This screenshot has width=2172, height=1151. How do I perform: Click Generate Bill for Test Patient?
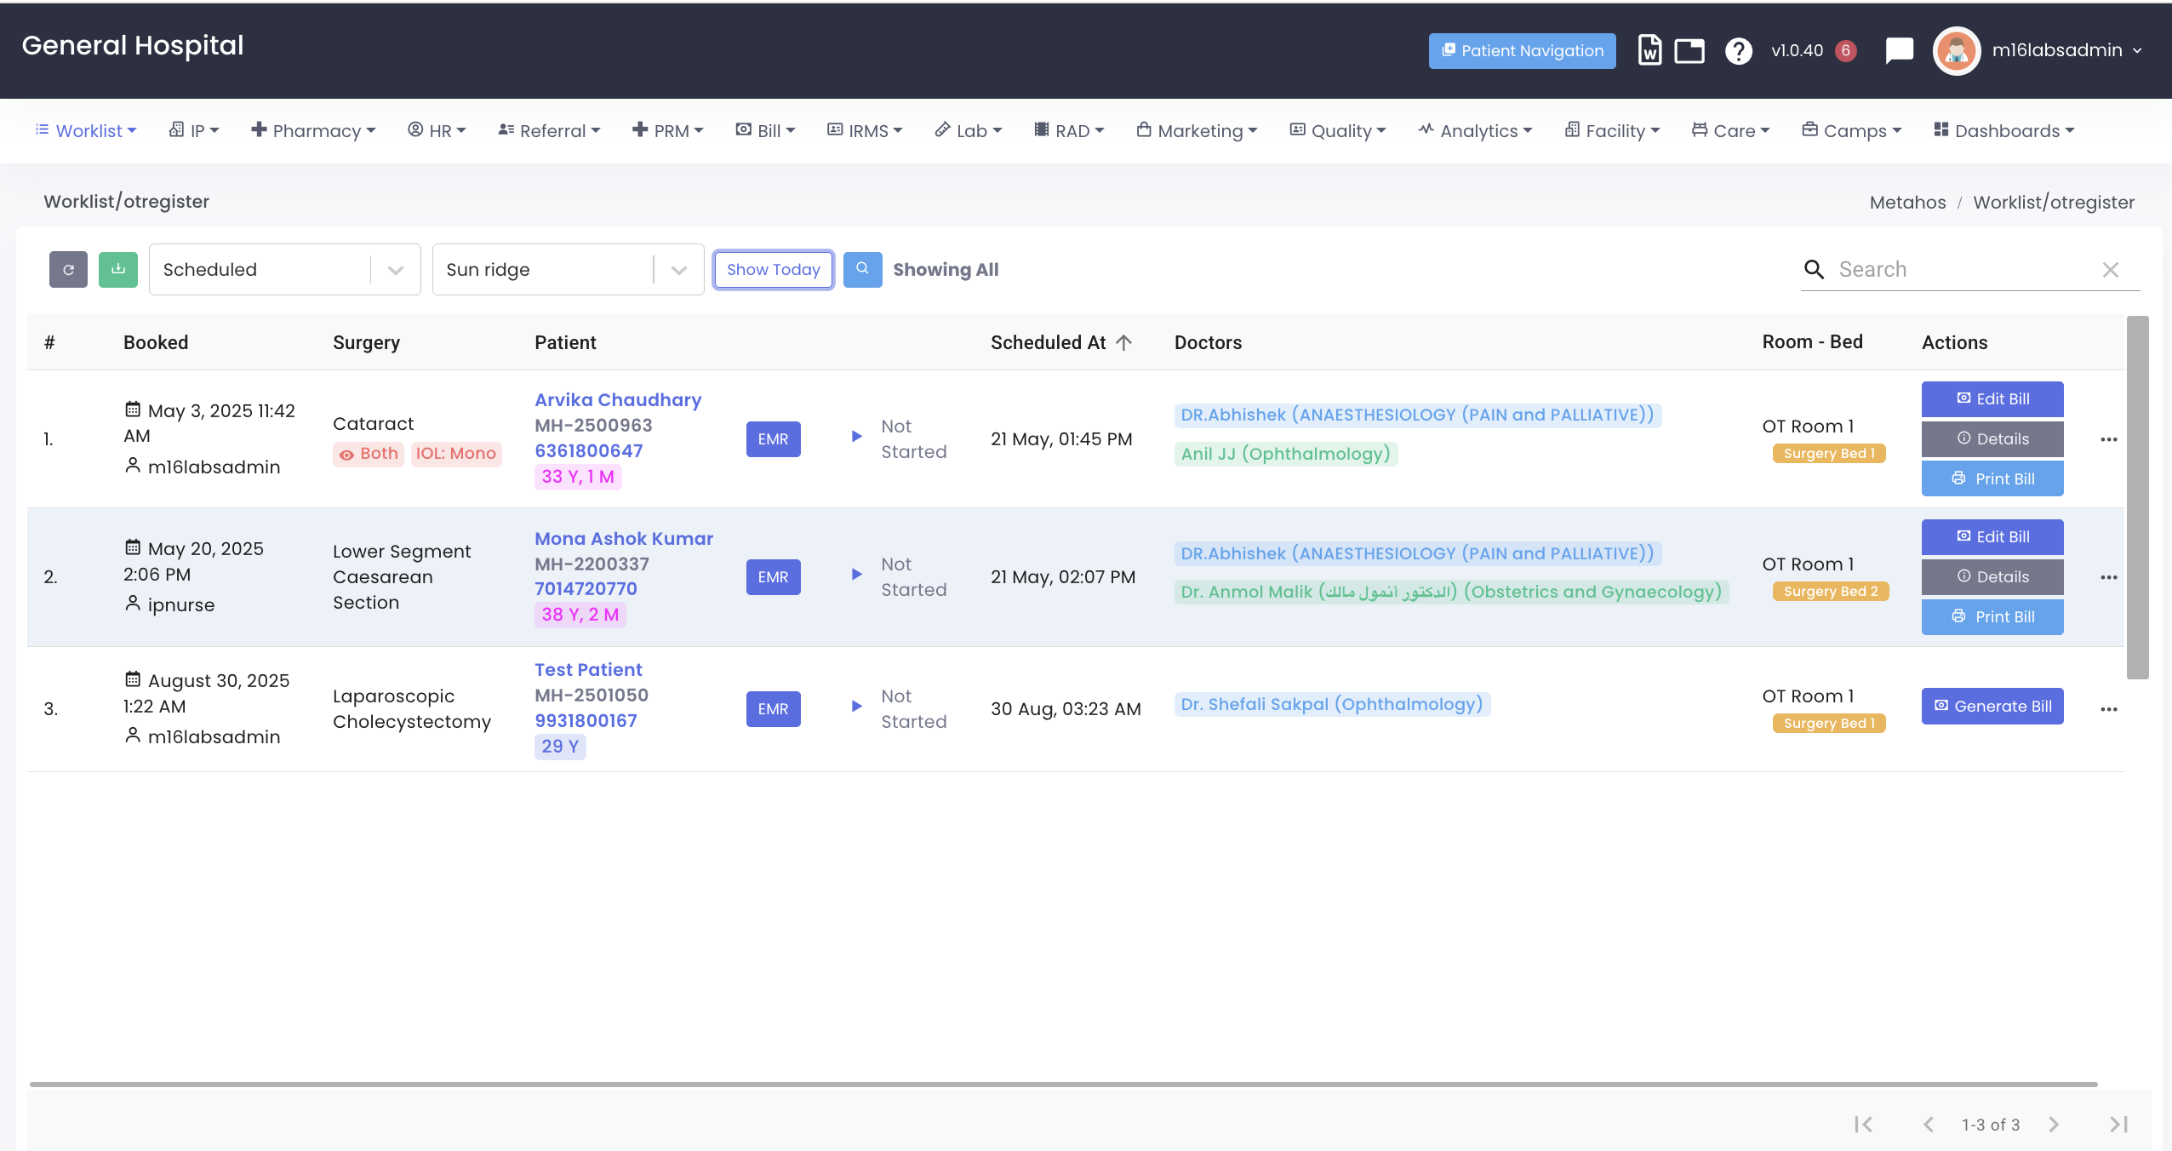tap(1992, 707)
